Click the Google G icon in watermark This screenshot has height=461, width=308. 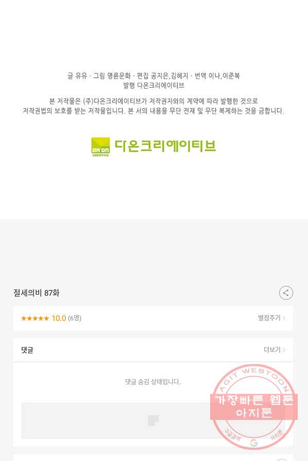254,443
